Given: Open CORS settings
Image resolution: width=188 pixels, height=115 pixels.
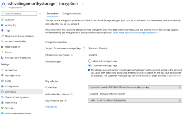Looking at the screenshot, I should [x=8, y=81].
